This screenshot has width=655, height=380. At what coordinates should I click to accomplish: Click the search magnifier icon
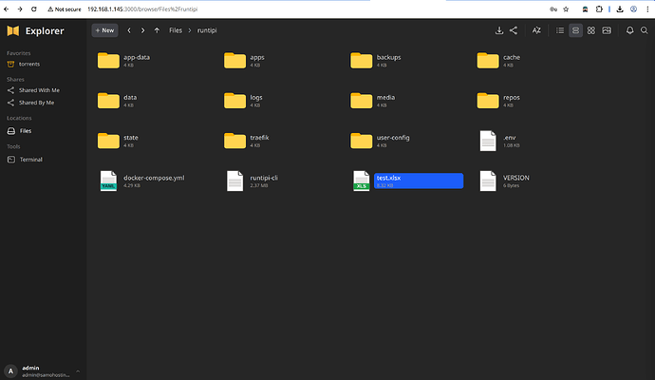(x=645, y=30)
